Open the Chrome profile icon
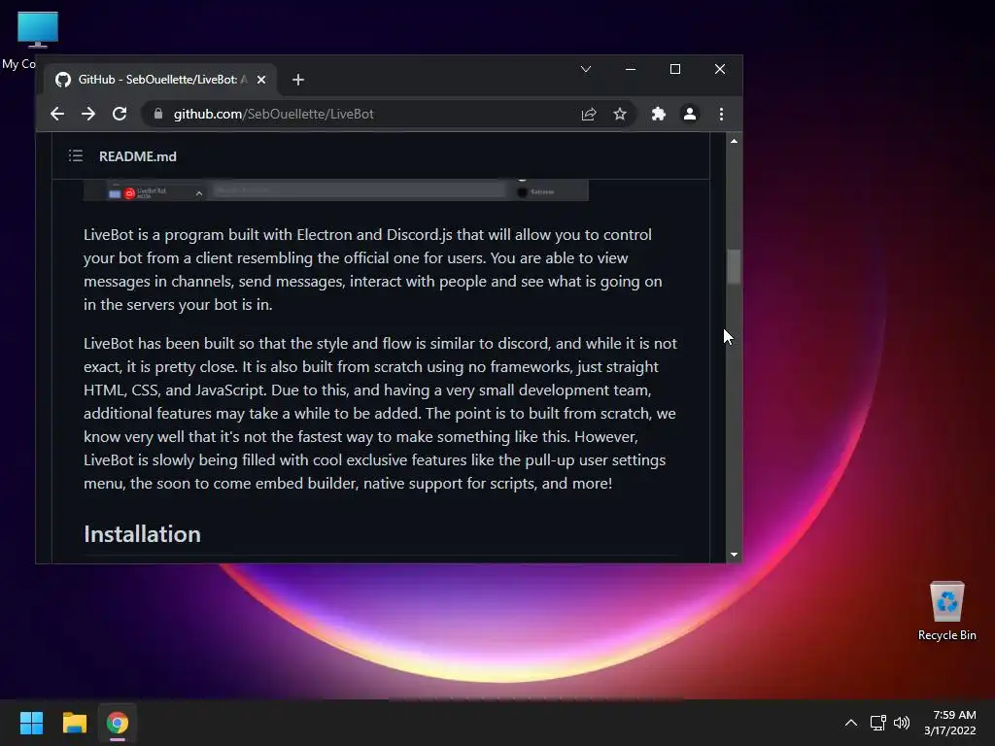This screenshot has height=746, width=995. tap(690, 115)
